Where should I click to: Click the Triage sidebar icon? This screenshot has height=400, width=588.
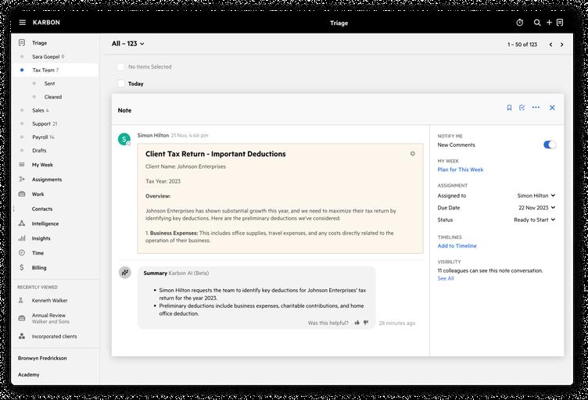tap(22, 43)
